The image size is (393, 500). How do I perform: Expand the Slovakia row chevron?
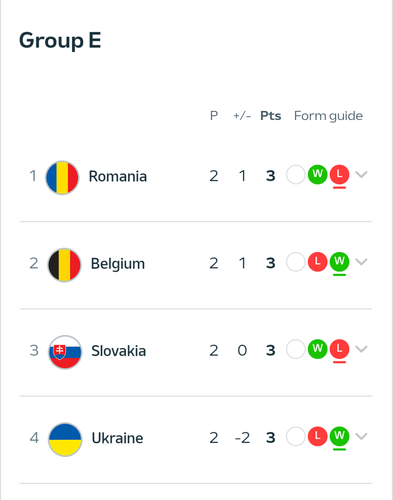[x=361, y=349]
